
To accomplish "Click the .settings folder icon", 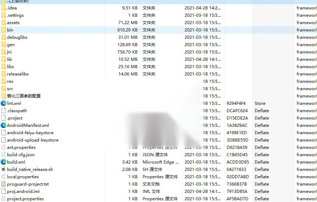I will (4, 15).
